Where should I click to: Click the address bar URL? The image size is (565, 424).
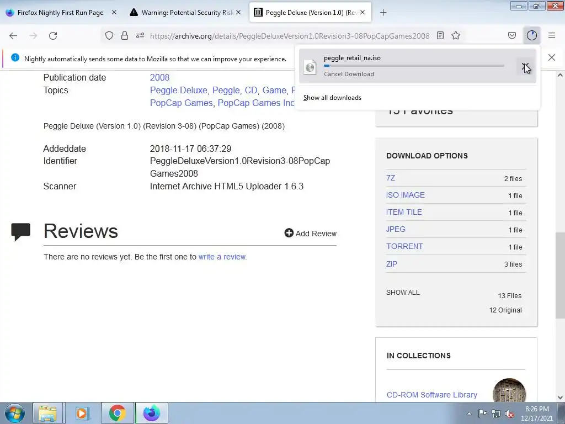click(290, 36)
